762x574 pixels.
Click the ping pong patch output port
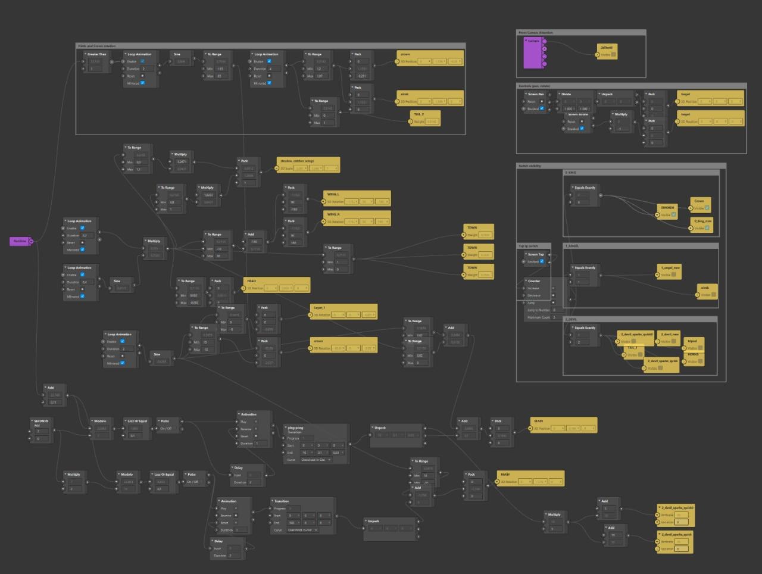pos(351,444)
